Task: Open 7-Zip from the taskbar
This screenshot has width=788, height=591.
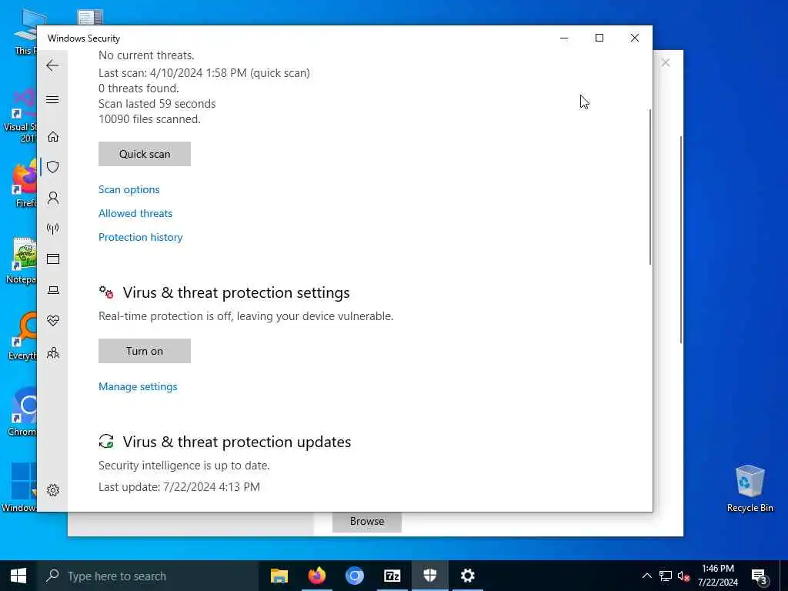Action: (x=392, y=576)
